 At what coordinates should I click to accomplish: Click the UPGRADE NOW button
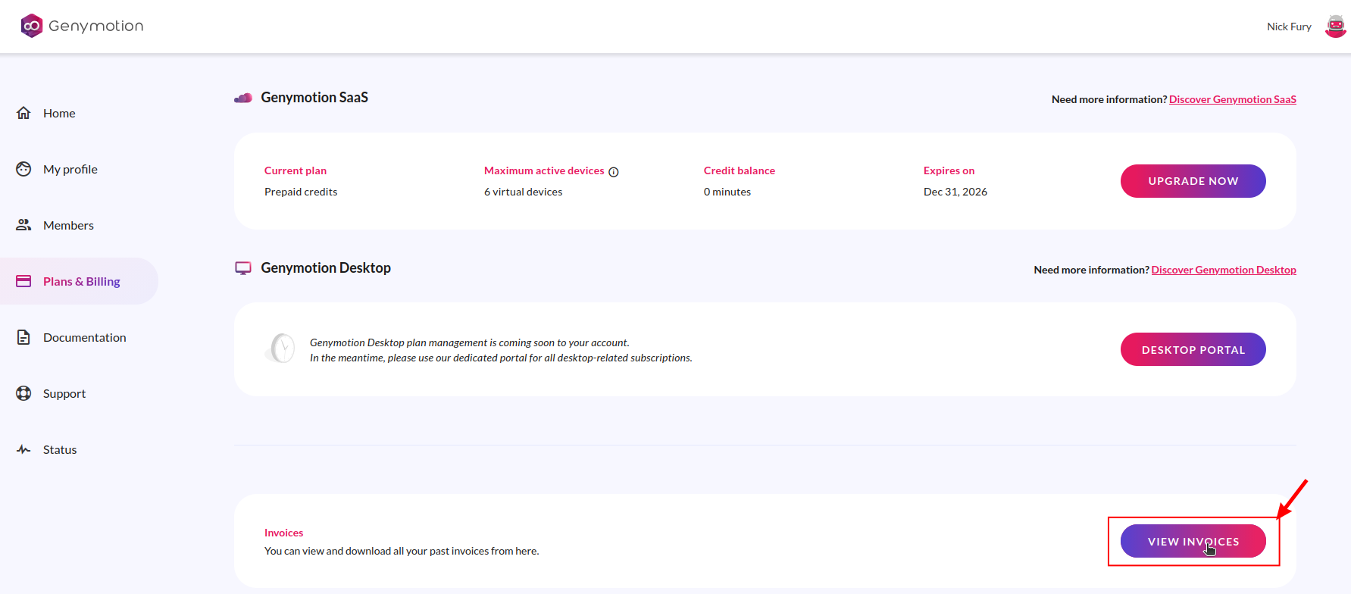pyautogui.click(x=1193, y=181)
